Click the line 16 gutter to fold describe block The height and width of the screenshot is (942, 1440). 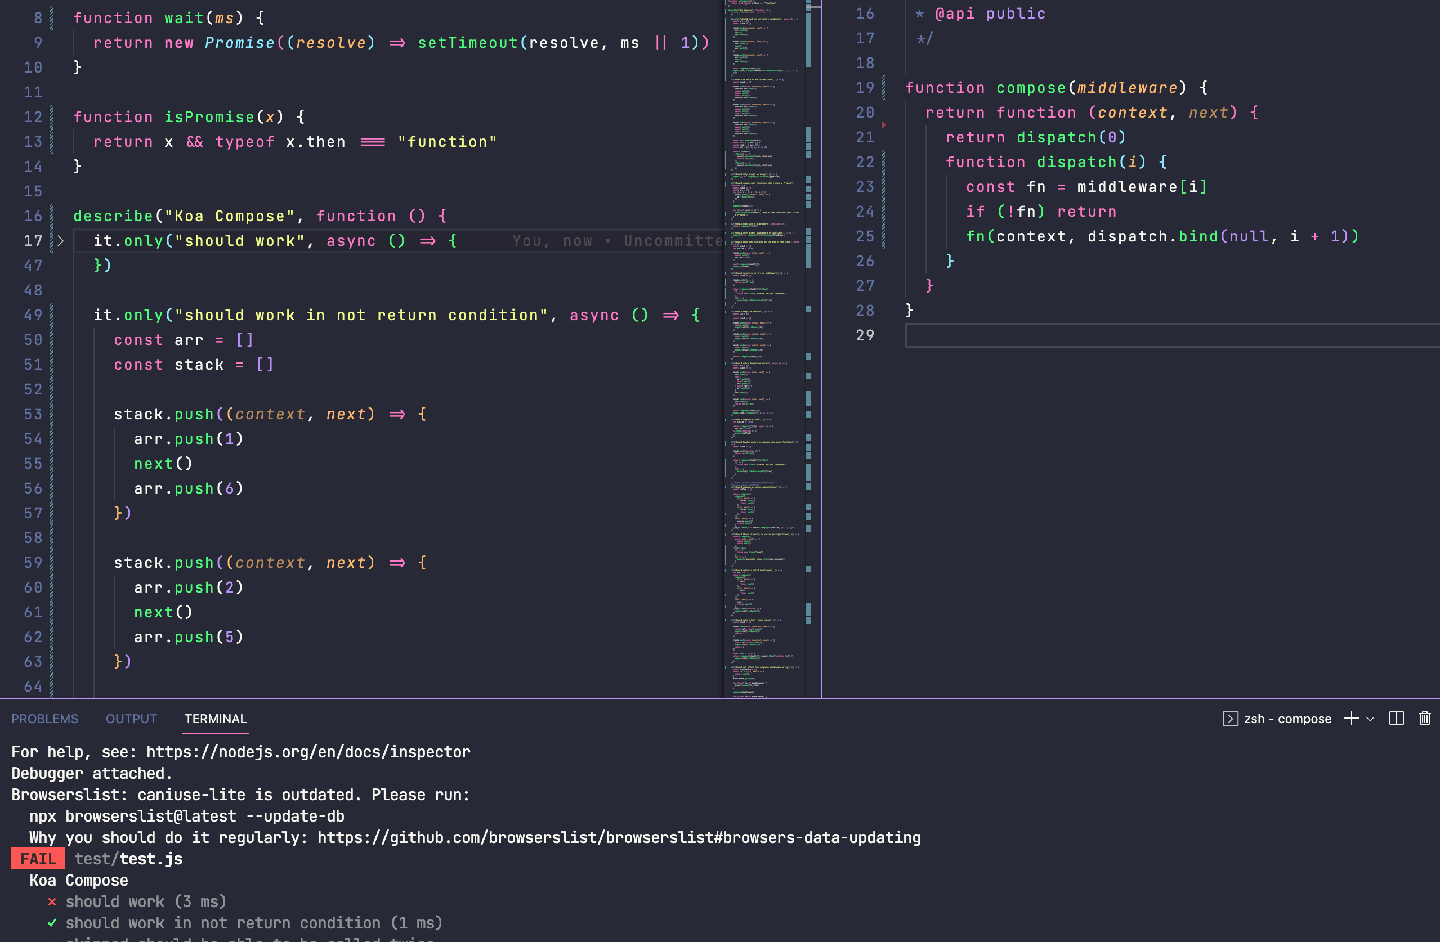pos(60,216)
